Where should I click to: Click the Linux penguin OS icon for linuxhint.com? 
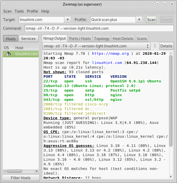[8, 54]
